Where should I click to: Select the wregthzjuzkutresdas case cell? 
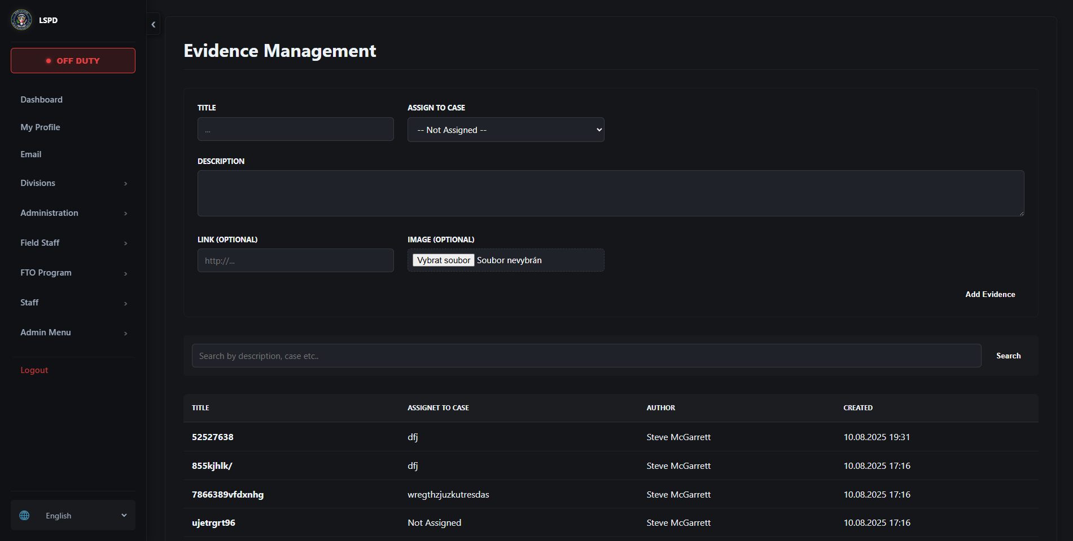[x=449, y=495]
